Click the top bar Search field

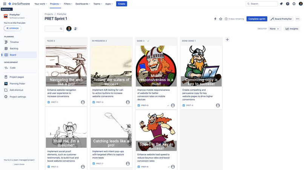click(x=262, y=4)
